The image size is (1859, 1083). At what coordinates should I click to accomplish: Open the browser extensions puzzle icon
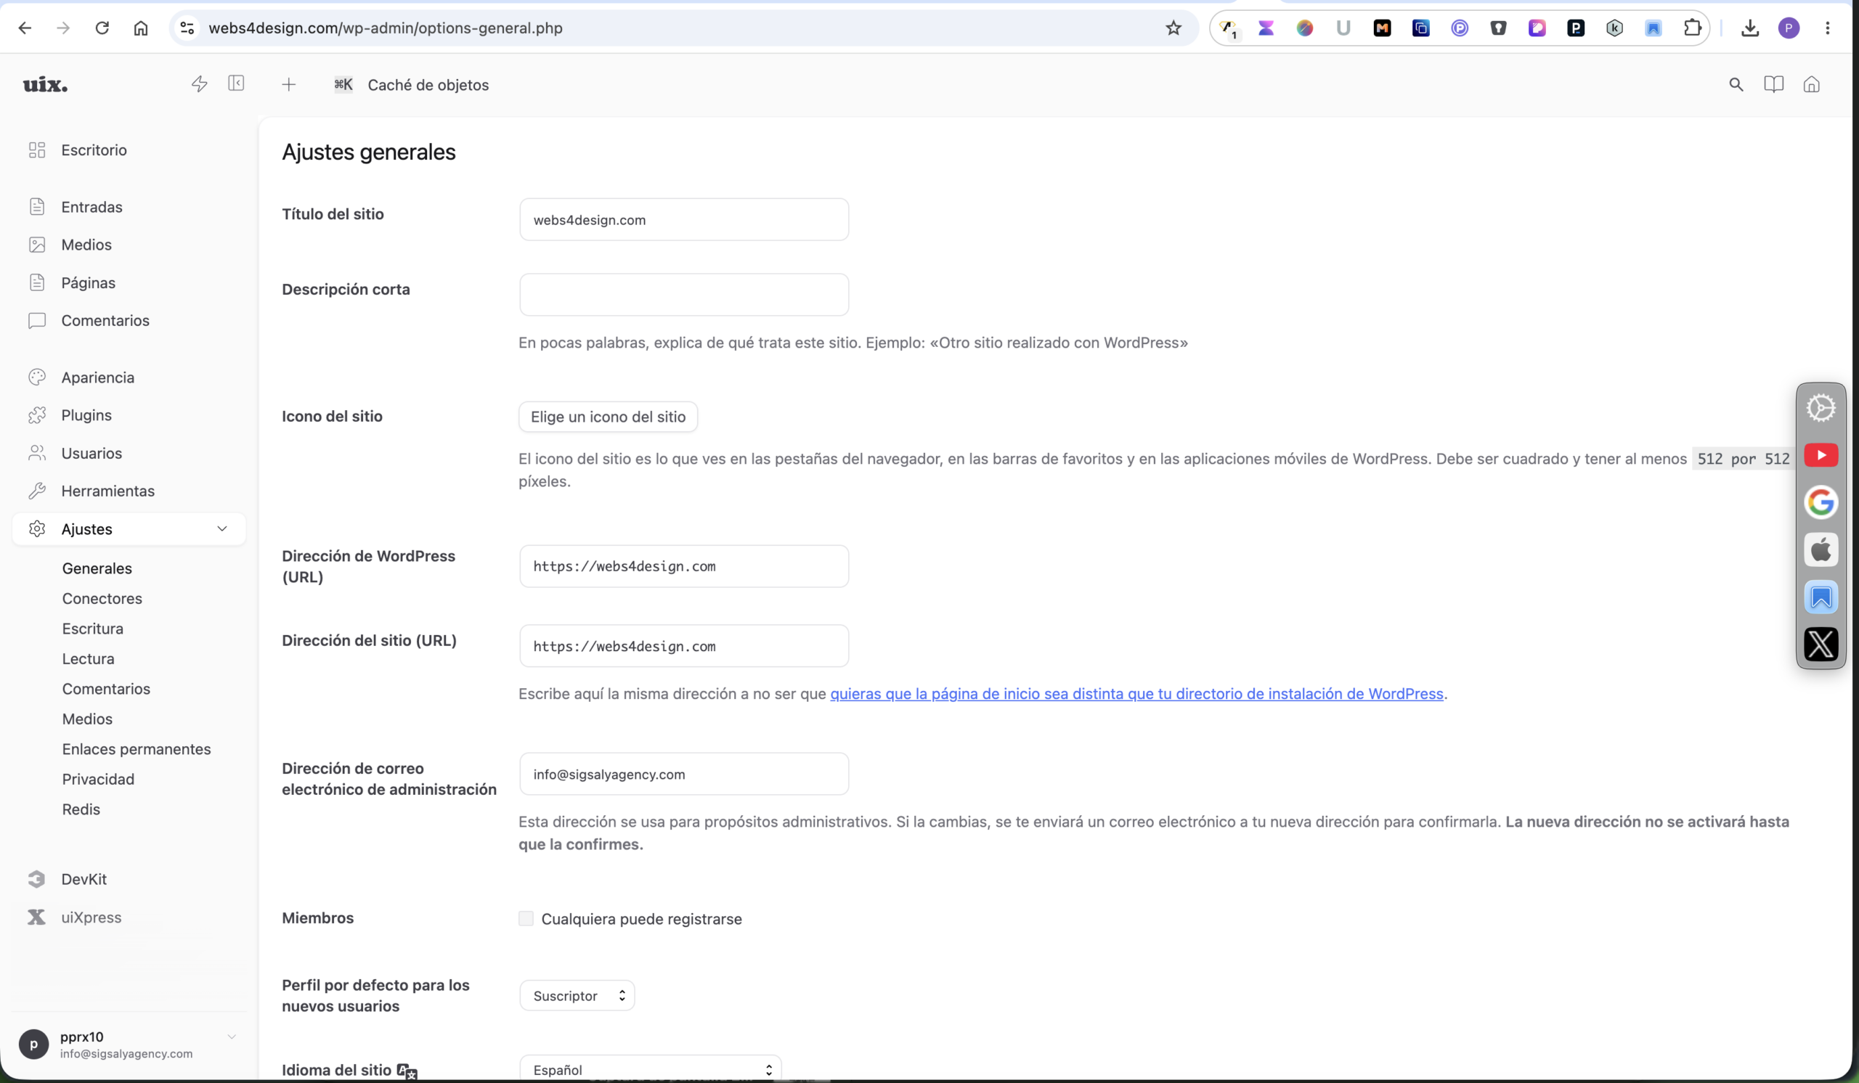1692,28
